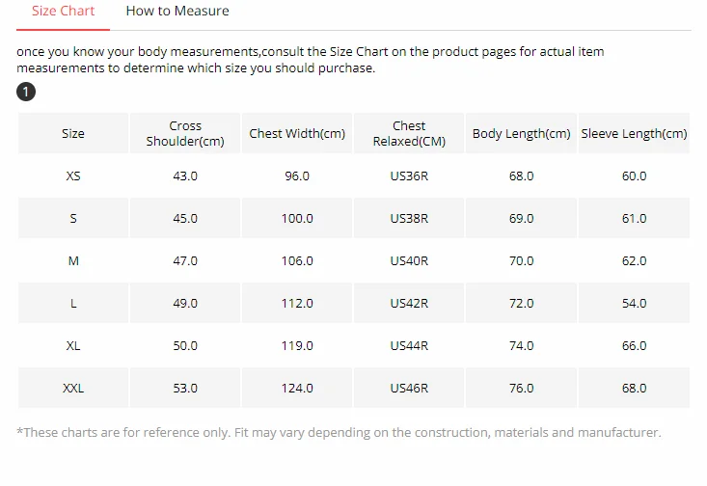Click the Body Length(cm) column header

click(521, 133)
